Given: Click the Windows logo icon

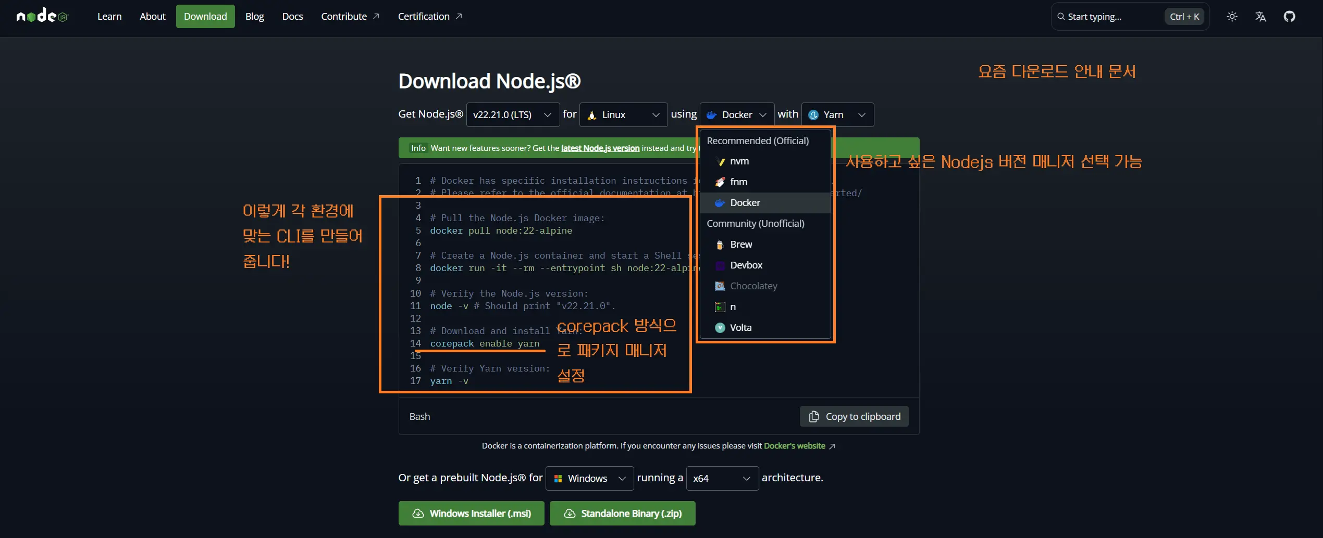Looking at the screenshot, I should click(558, 479).
